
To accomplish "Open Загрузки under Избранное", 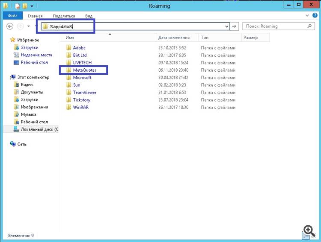I will 30,47.
